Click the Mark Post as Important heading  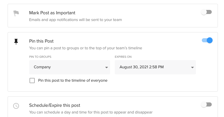52,13
